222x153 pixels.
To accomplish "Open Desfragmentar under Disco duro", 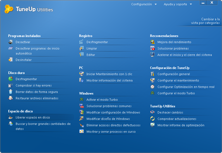I will pos(26,79).
